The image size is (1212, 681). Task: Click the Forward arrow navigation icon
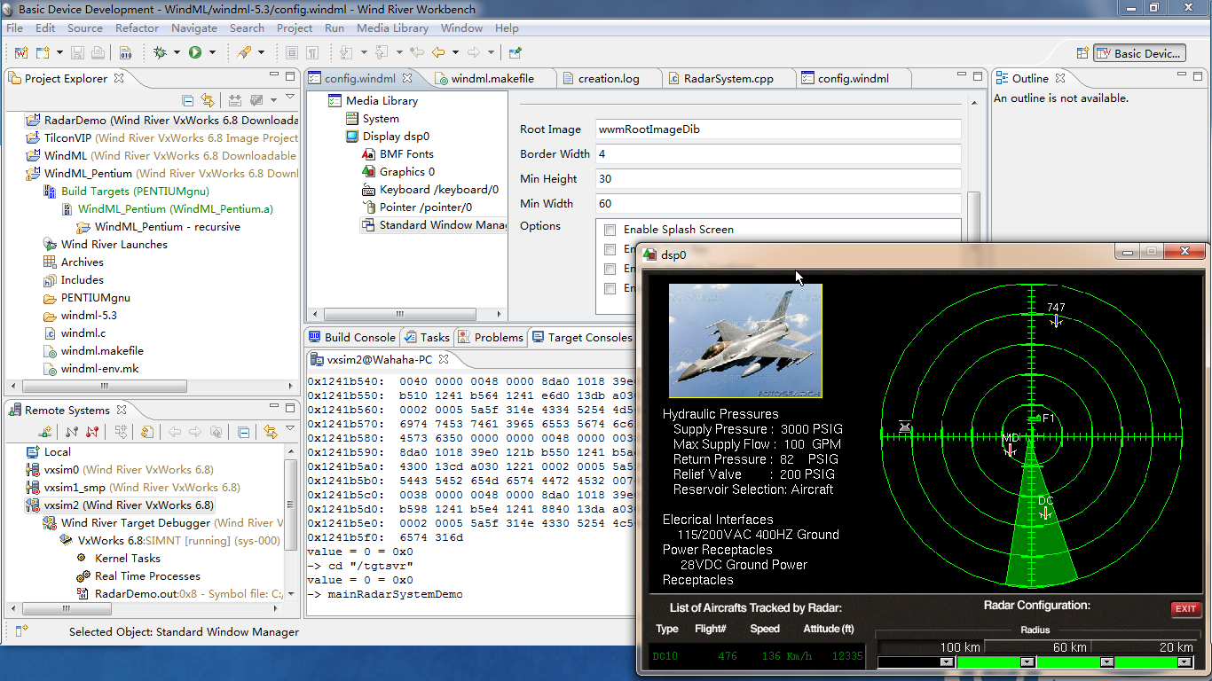(x=475, y=52)
